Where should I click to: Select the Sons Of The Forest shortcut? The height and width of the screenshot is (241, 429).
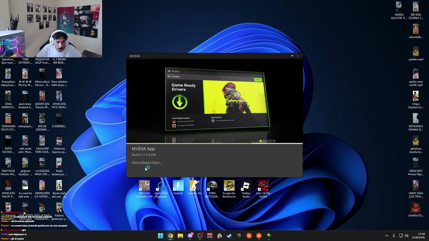[x=263, y=189]
